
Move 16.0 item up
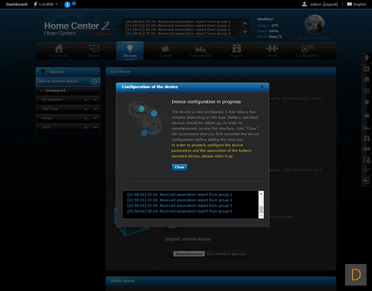tap(86, 128)
